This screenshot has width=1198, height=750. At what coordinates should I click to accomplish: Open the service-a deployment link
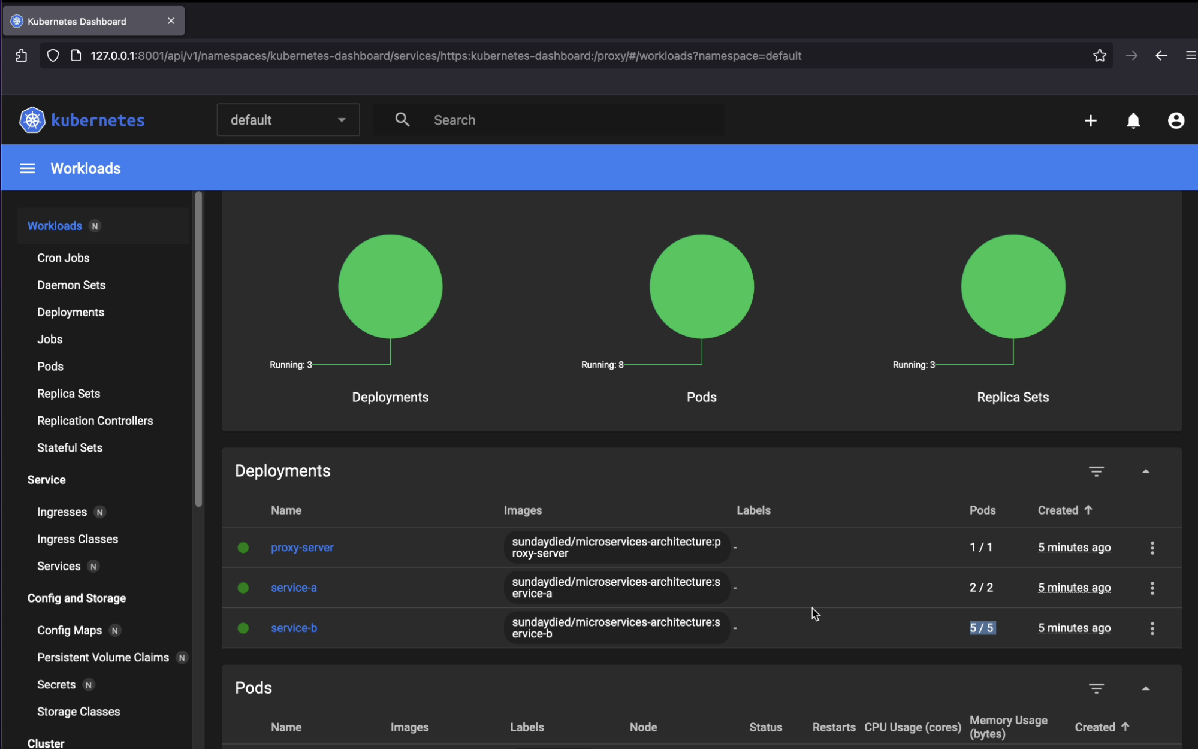click(x=294, y=588)
